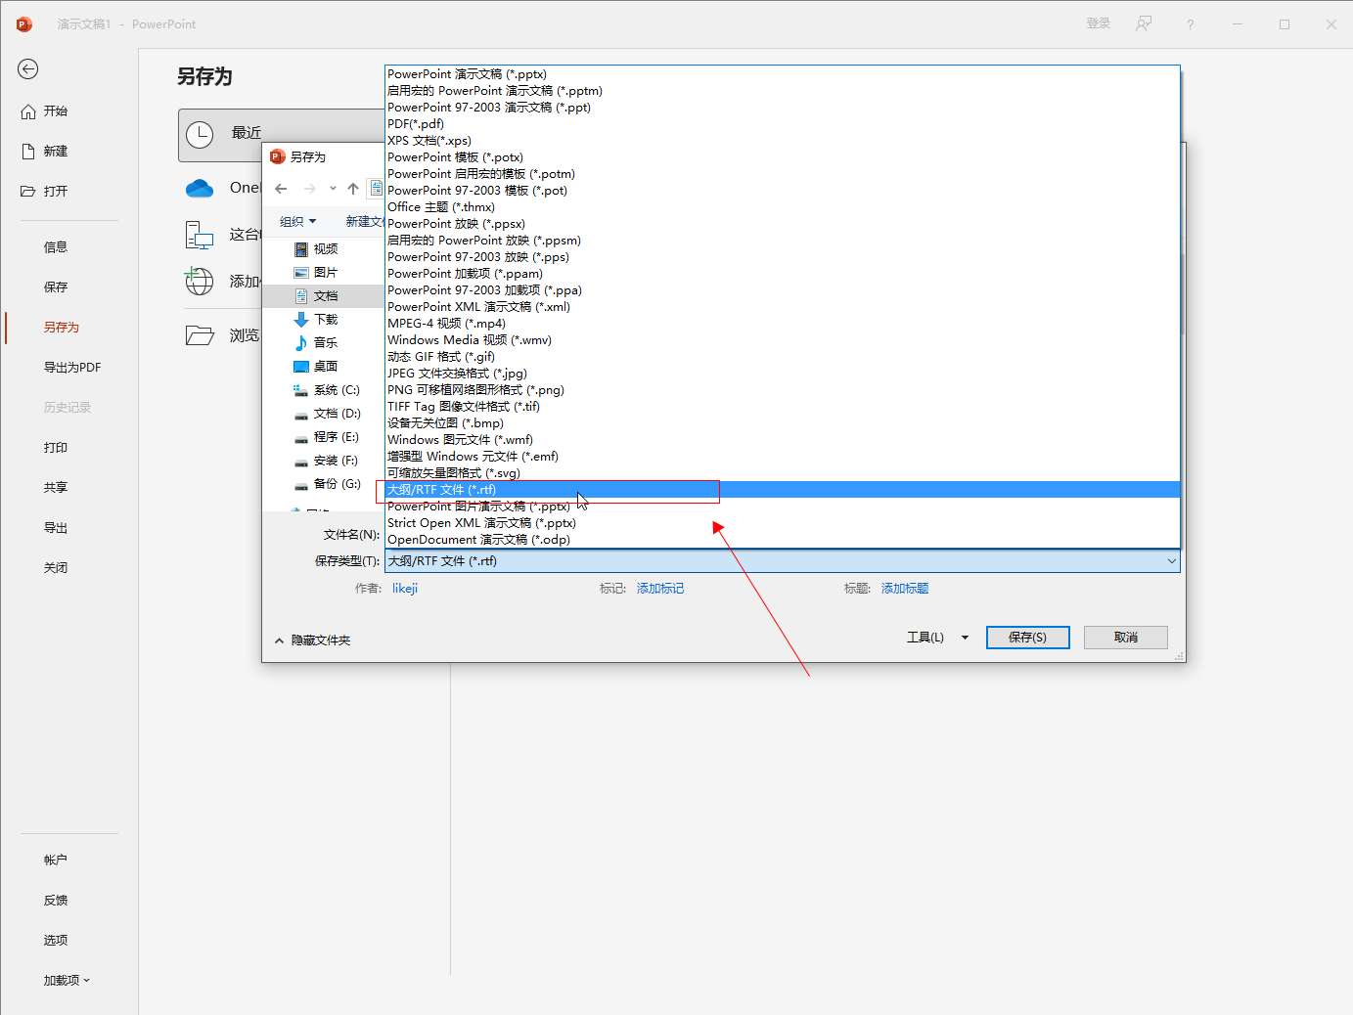Open the 系统 (C:) drive

(327, 390)
